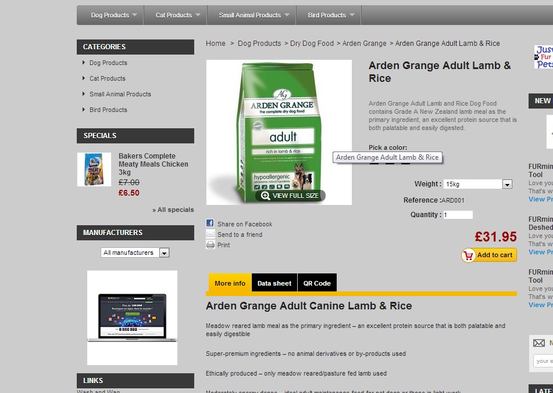Open Bakers Complete Meaty Meals Chicken 3kg link
This screenshot has height=393, width=553.
click(153, 164)
